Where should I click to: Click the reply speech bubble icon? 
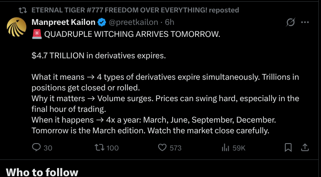click(37, 147)
